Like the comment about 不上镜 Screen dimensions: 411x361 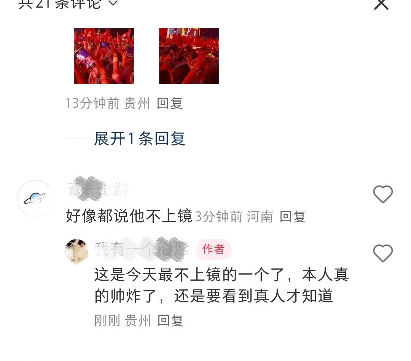click(383, 194)
